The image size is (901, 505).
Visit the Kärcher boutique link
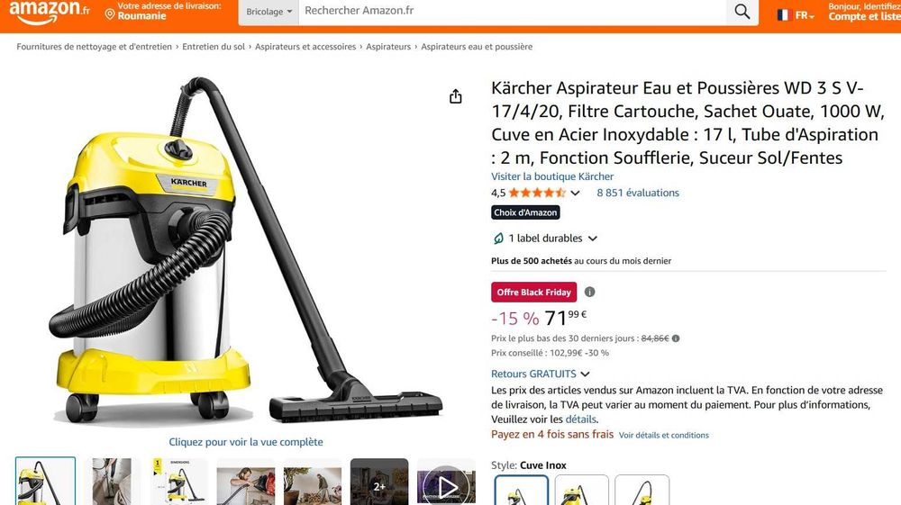coord(552,176)
